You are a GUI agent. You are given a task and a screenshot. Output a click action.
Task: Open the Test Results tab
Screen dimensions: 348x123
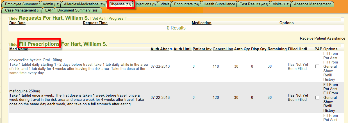click(254, 4)
